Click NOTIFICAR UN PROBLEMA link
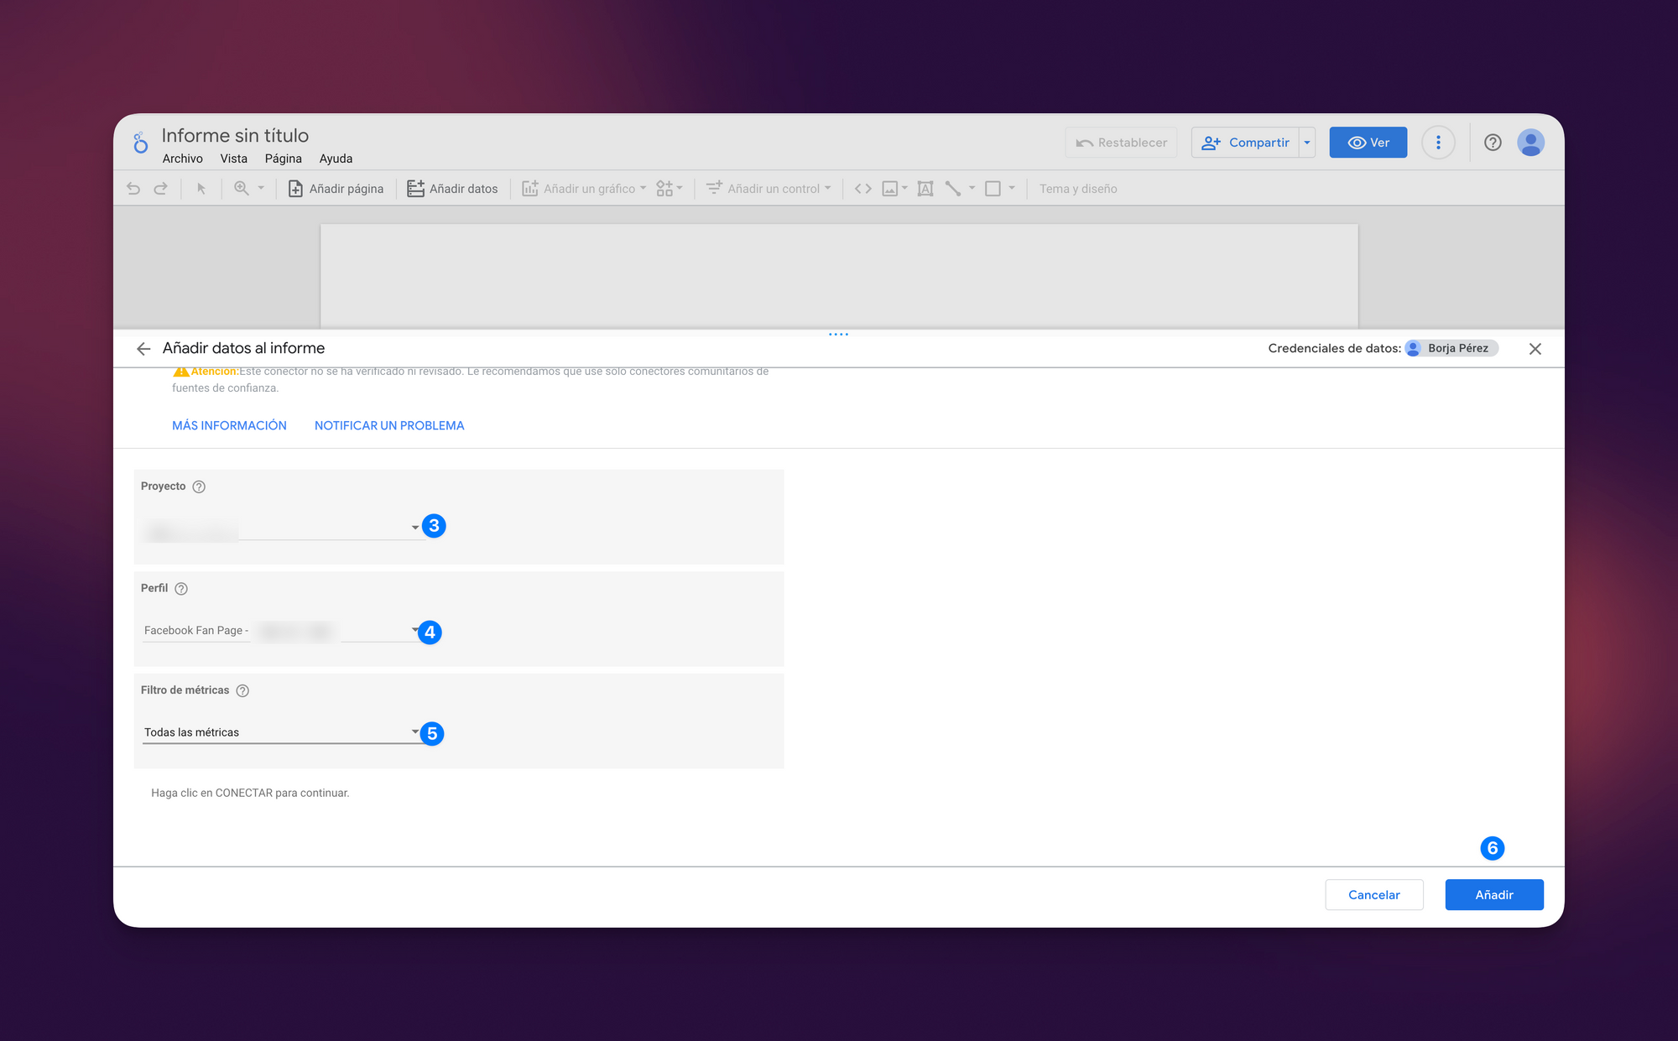This screenshot has height=1041, width=1678. (x=389, y=425)
